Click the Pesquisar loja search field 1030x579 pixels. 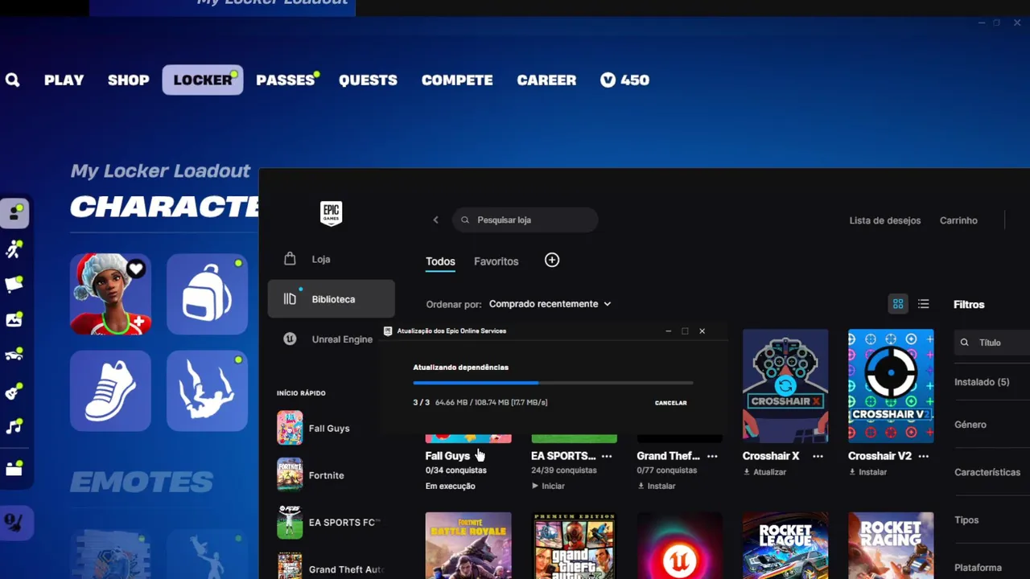[x=525, y=220]
